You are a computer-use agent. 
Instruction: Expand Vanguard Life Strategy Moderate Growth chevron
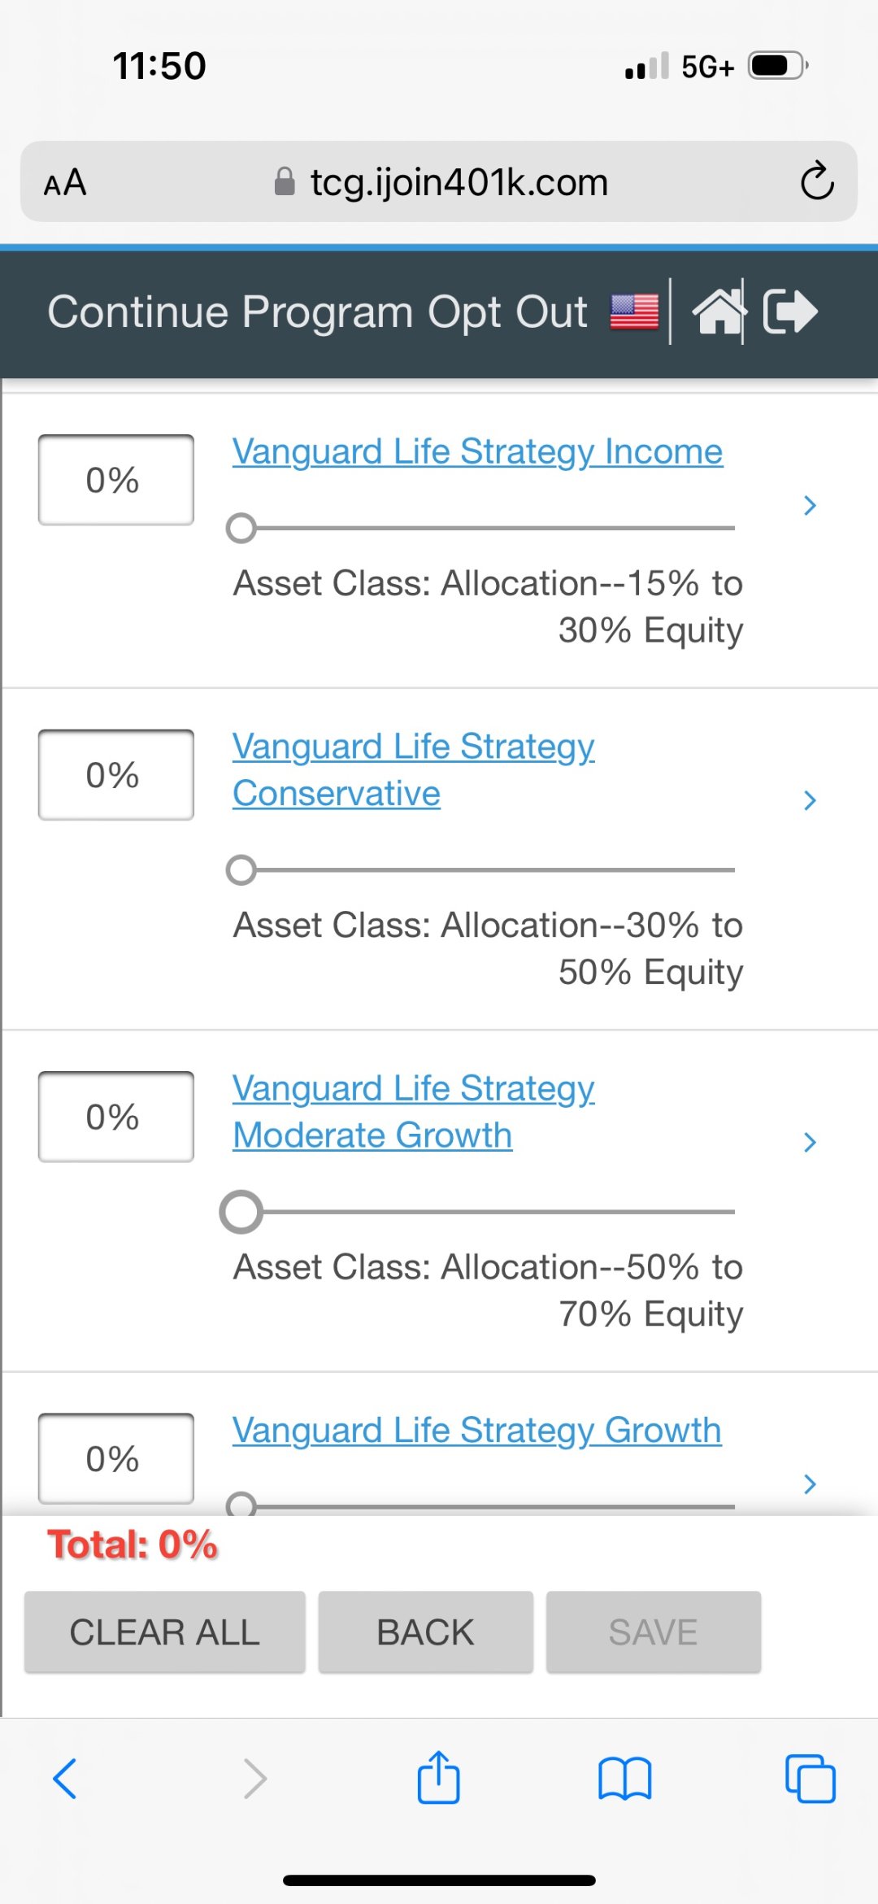click(809, 1142)
